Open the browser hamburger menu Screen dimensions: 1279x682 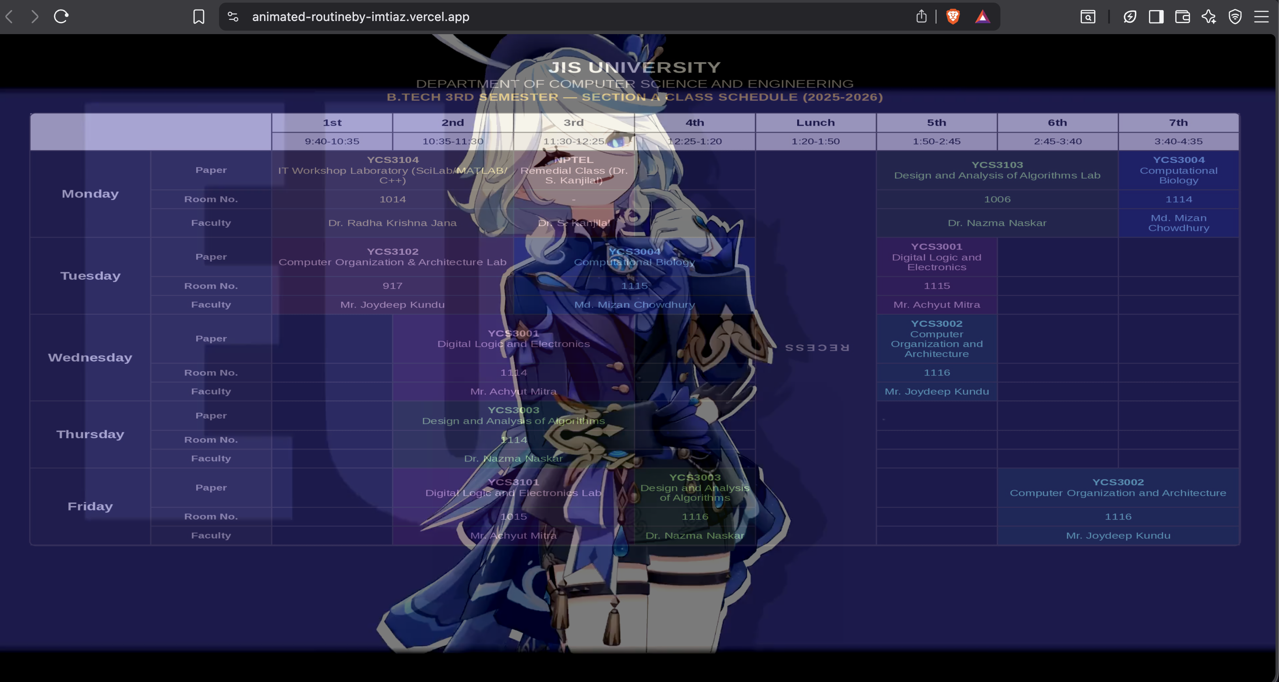tap(1261, 16)
